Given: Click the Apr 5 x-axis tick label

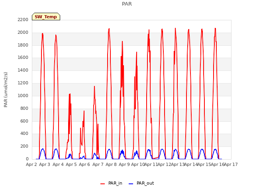Looking at the screenshot, I should point(71,164).
